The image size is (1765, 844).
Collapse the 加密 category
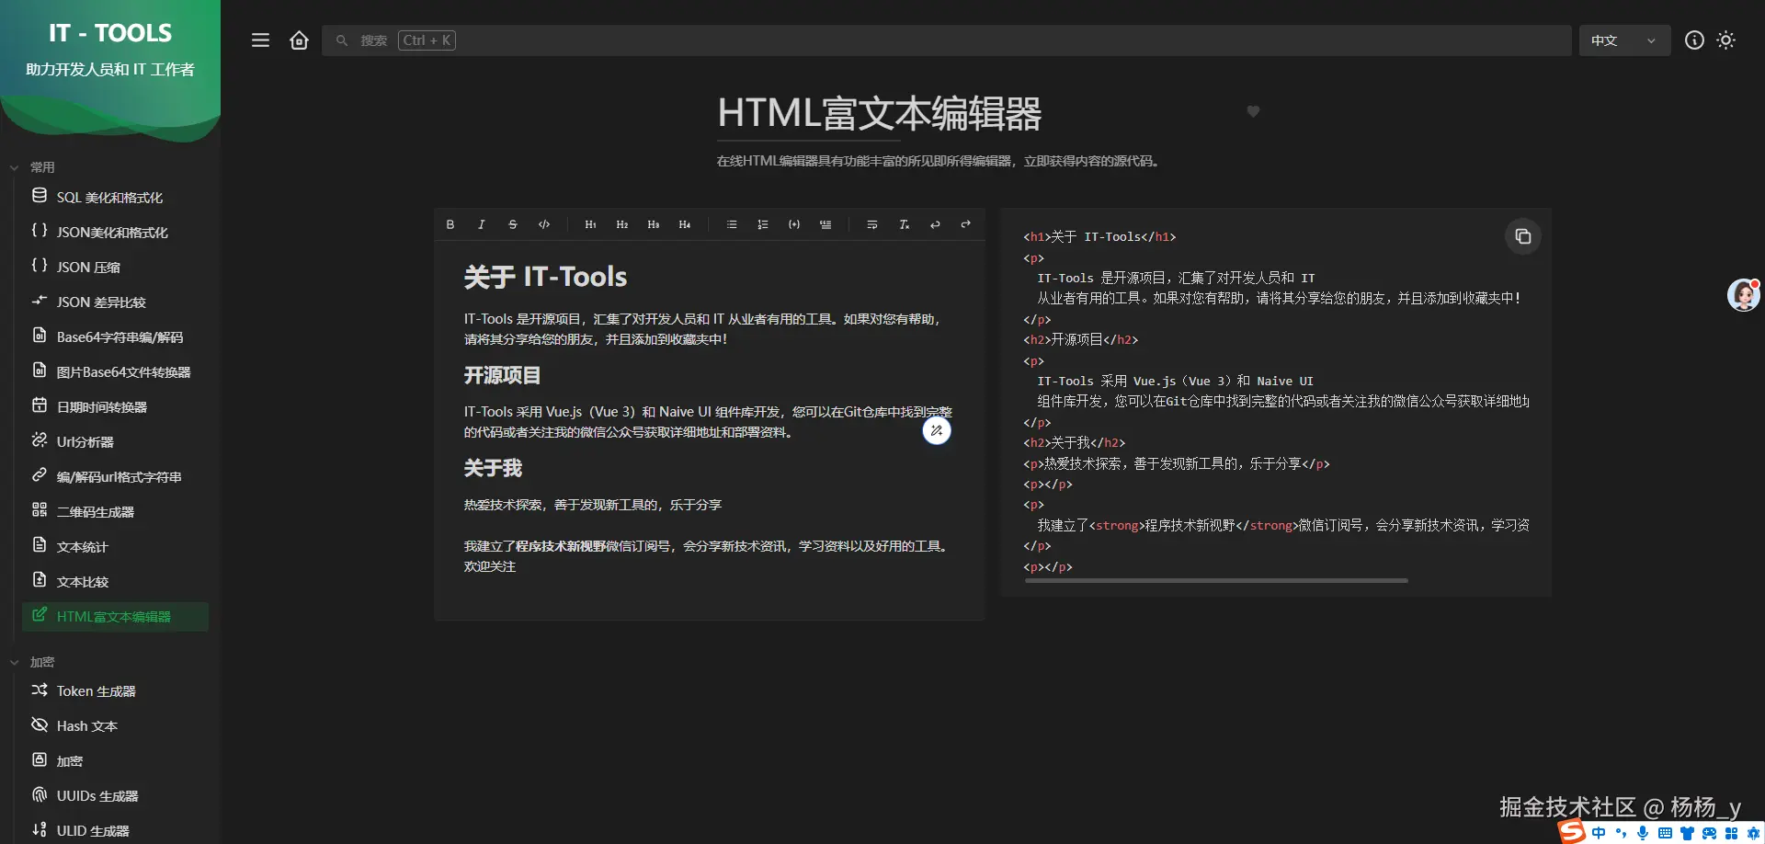[x=33, y=662]
